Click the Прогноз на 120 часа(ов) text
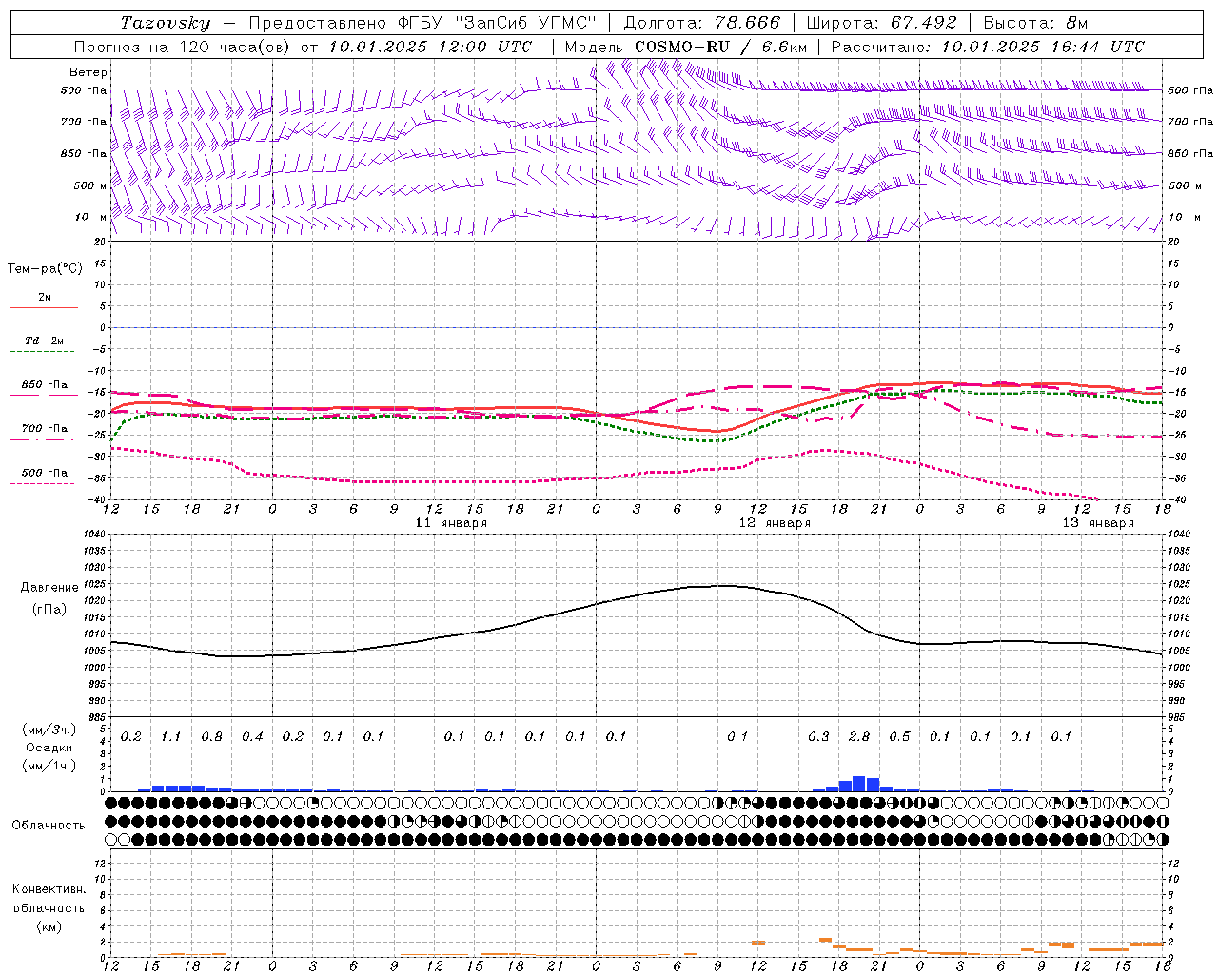Viewport: 1218px width, 974px height. [182, 47]
